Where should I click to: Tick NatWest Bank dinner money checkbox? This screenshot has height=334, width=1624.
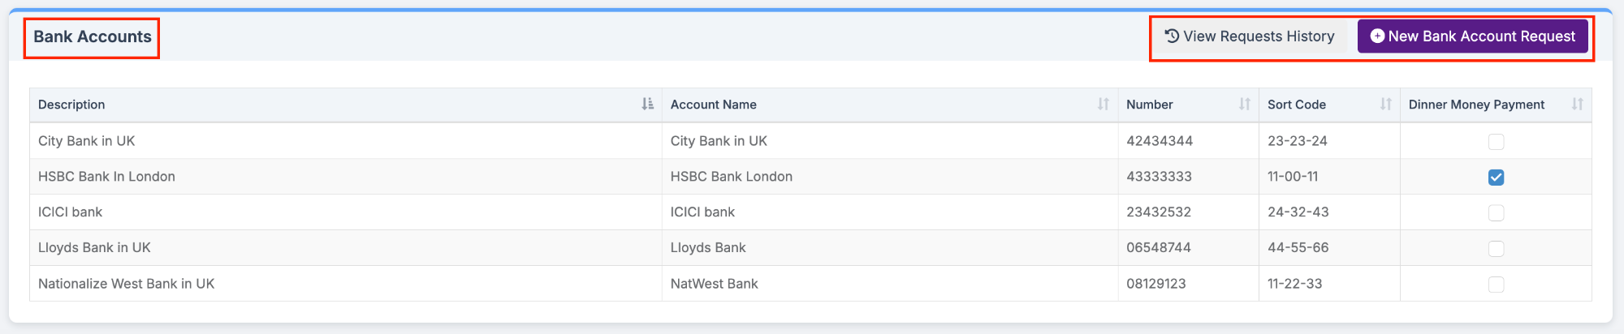1496,285
